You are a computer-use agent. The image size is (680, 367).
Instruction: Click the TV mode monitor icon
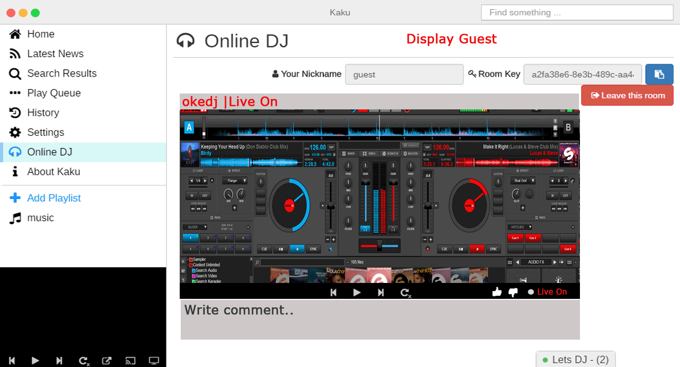click(x=154, y=361)
